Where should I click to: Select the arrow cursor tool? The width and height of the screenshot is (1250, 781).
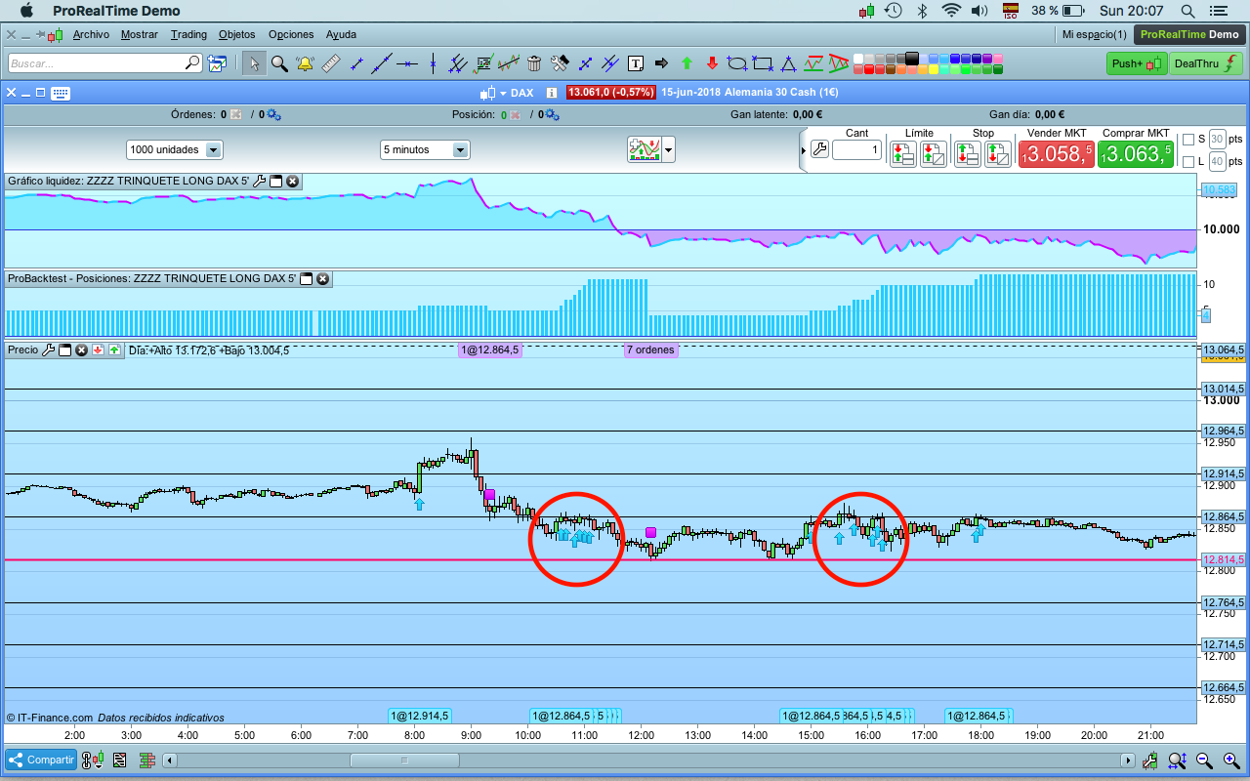[254, 63]
